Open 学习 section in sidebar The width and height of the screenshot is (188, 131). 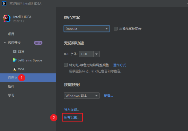tap(11, 95)
